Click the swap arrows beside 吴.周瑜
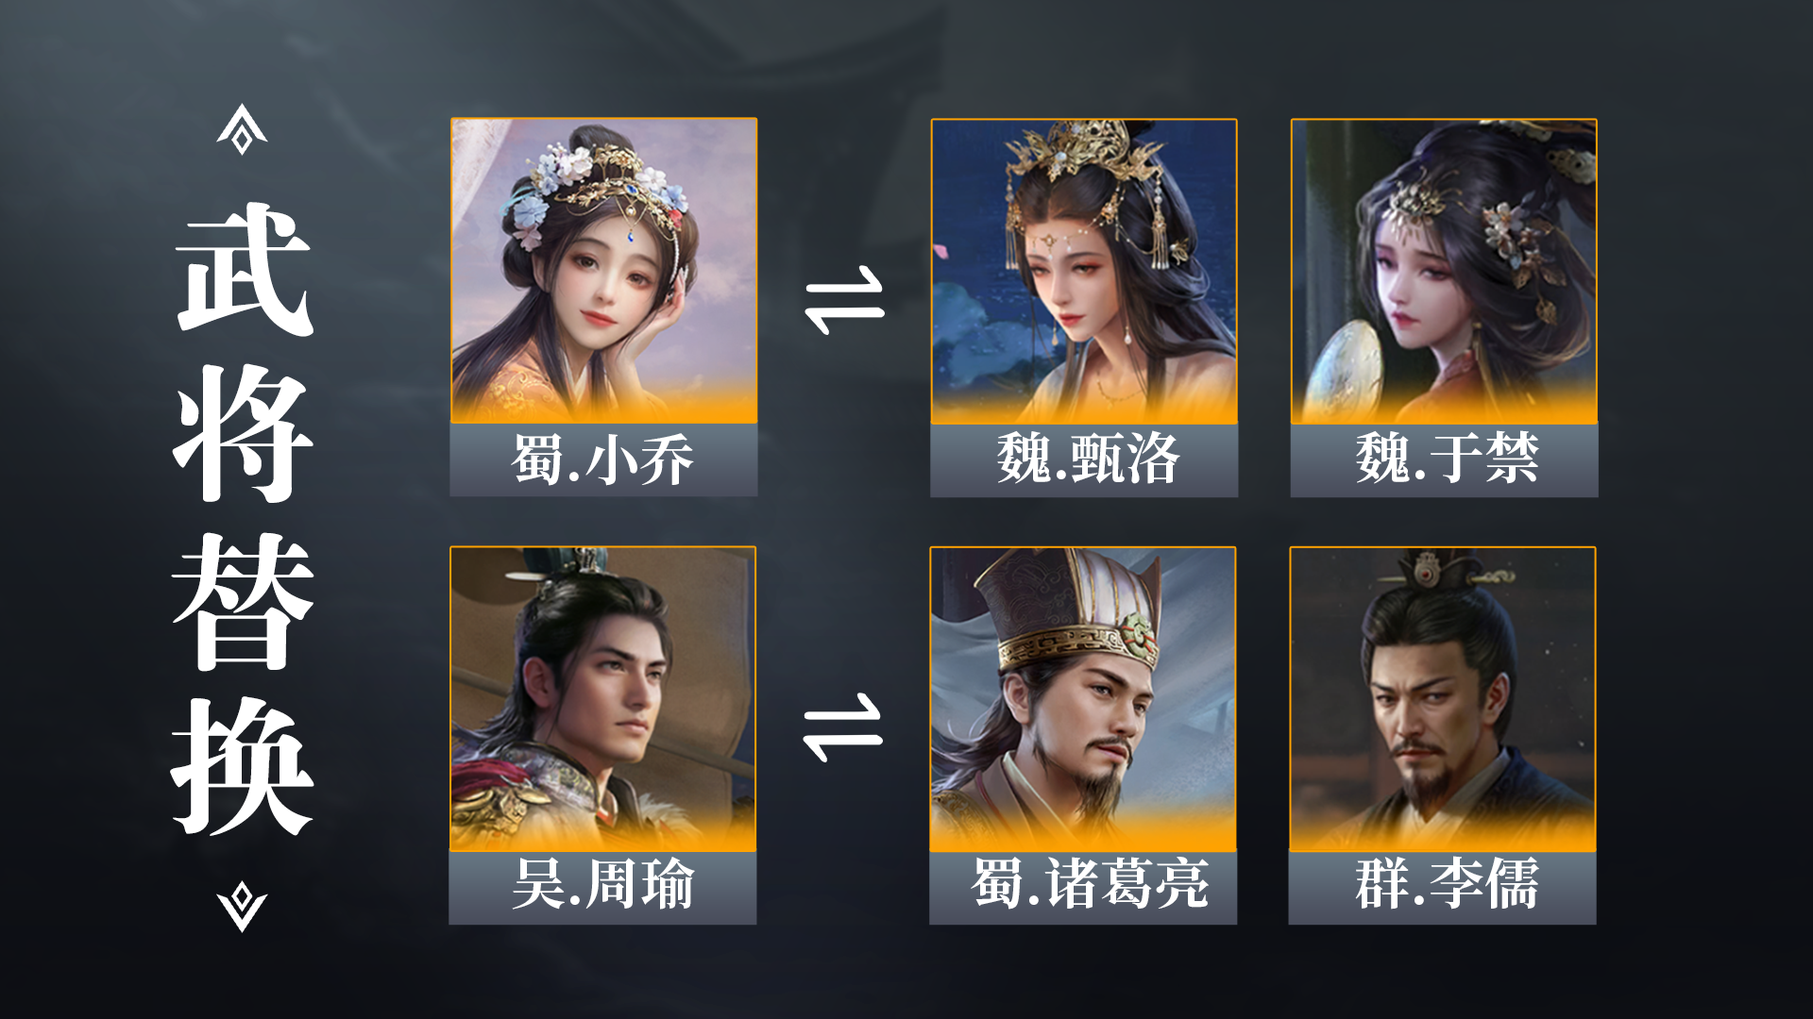1813x1019 pixels. click(842, 728)
